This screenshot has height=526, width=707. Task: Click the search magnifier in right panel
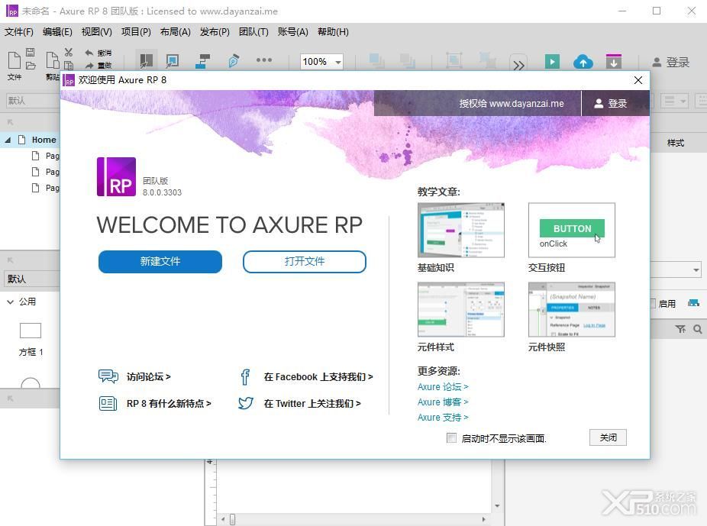coord(698,330)
